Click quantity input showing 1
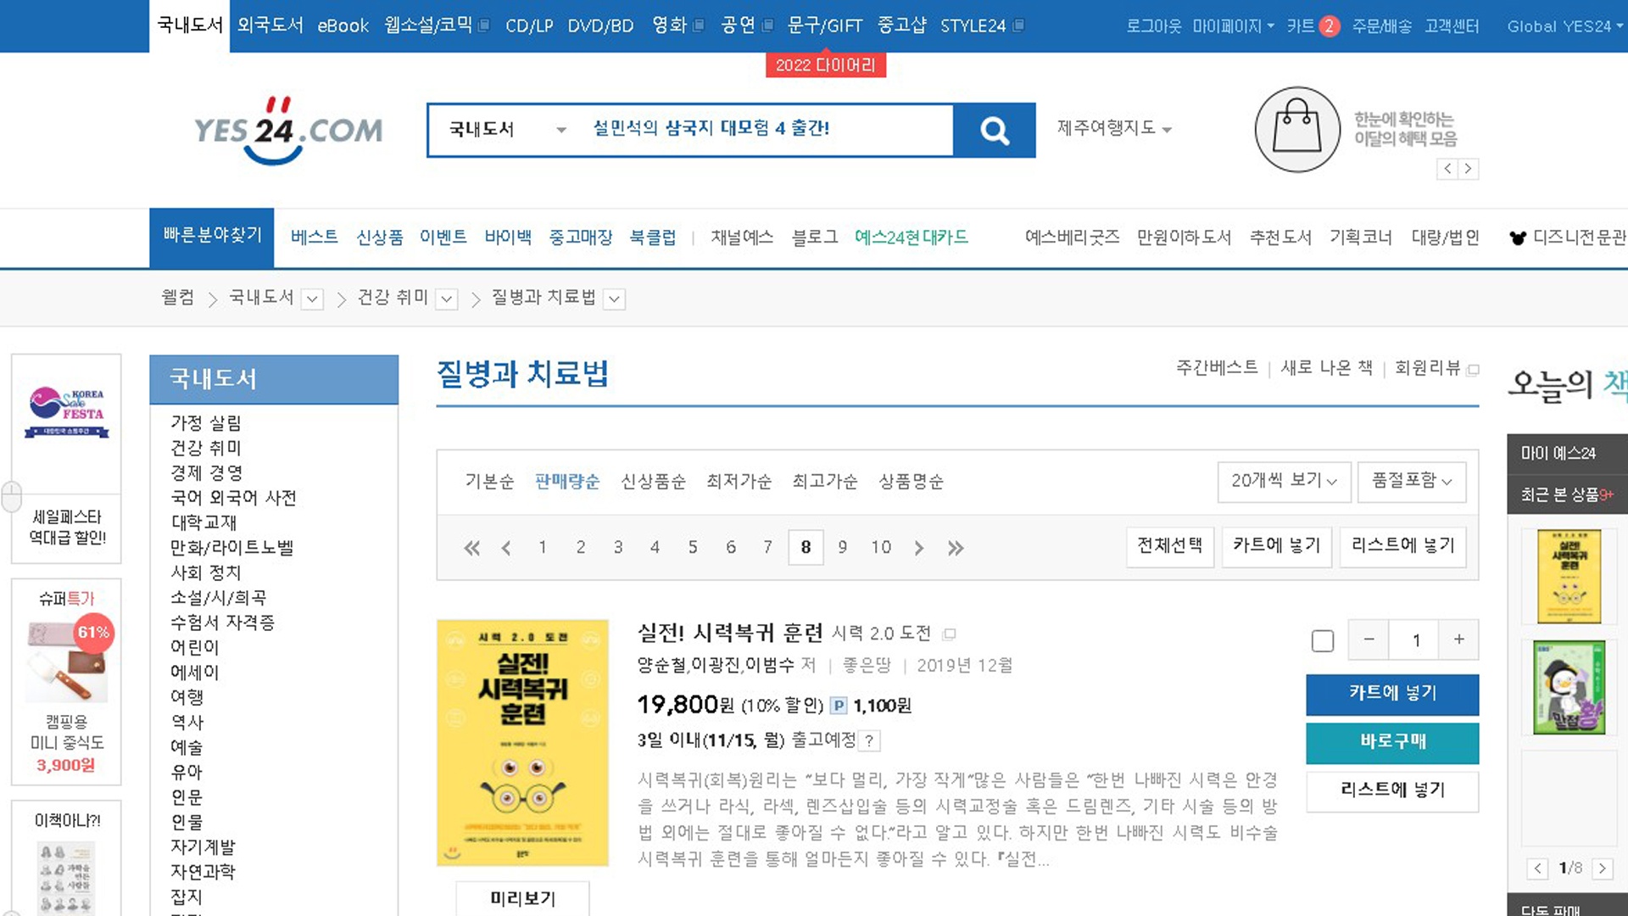The height and width of the screenshot is (916, 1628). coord(1414,640)
